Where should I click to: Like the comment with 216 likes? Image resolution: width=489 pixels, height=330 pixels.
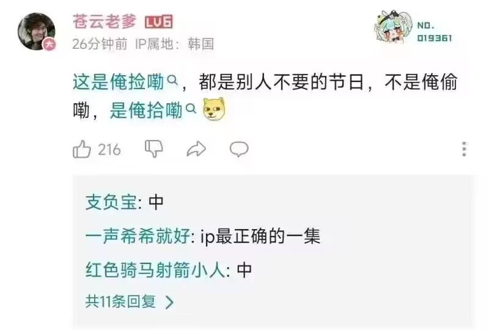coord(82,149)
